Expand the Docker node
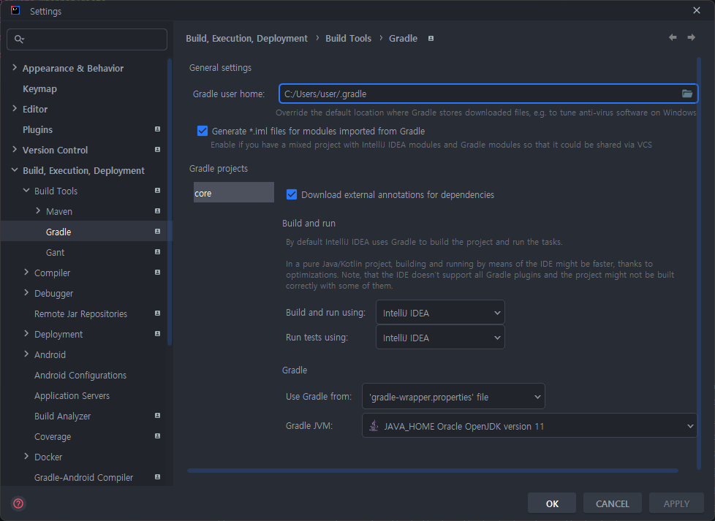Screen dimensions: 715x521 (26, 456)
